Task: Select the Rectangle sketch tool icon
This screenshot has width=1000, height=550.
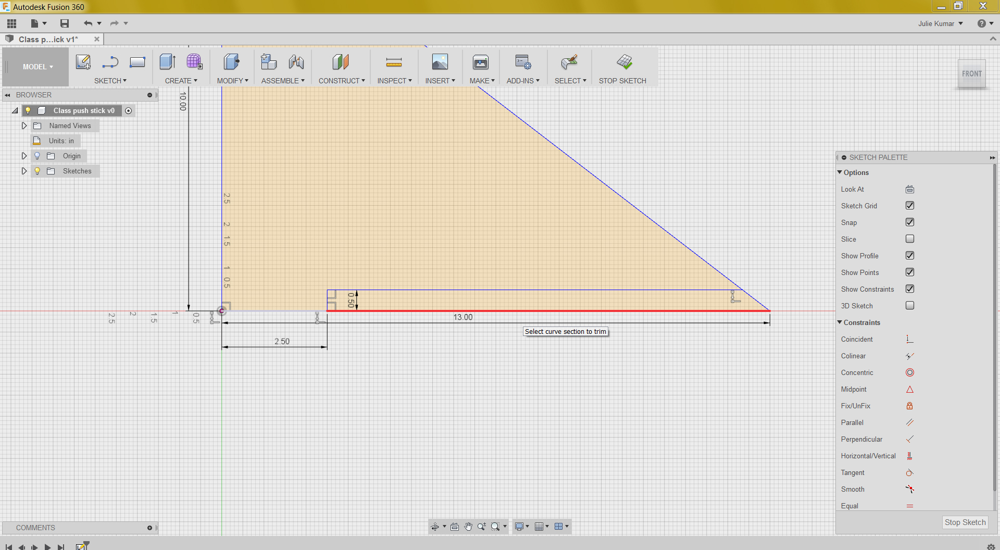Action: click(137, 62)
